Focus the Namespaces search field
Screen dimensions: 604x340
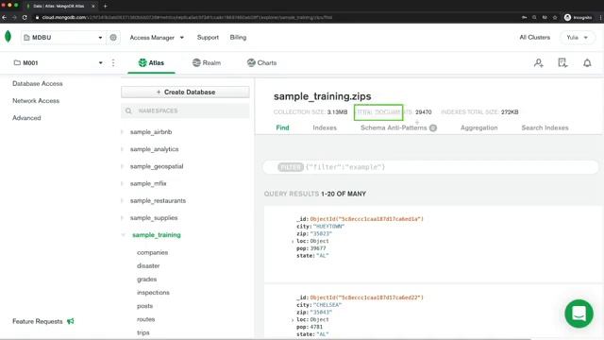185,111
